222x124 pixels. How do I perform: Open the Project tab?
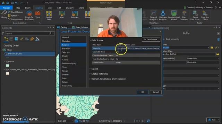pos(6,8)
